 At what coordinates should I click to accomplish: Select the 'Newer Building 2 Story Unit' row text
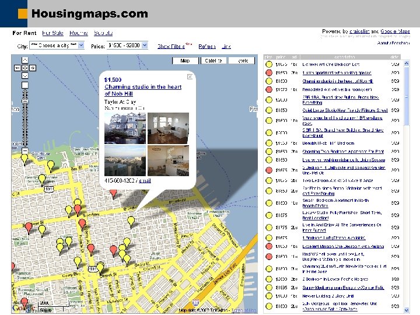click(328, 296)
